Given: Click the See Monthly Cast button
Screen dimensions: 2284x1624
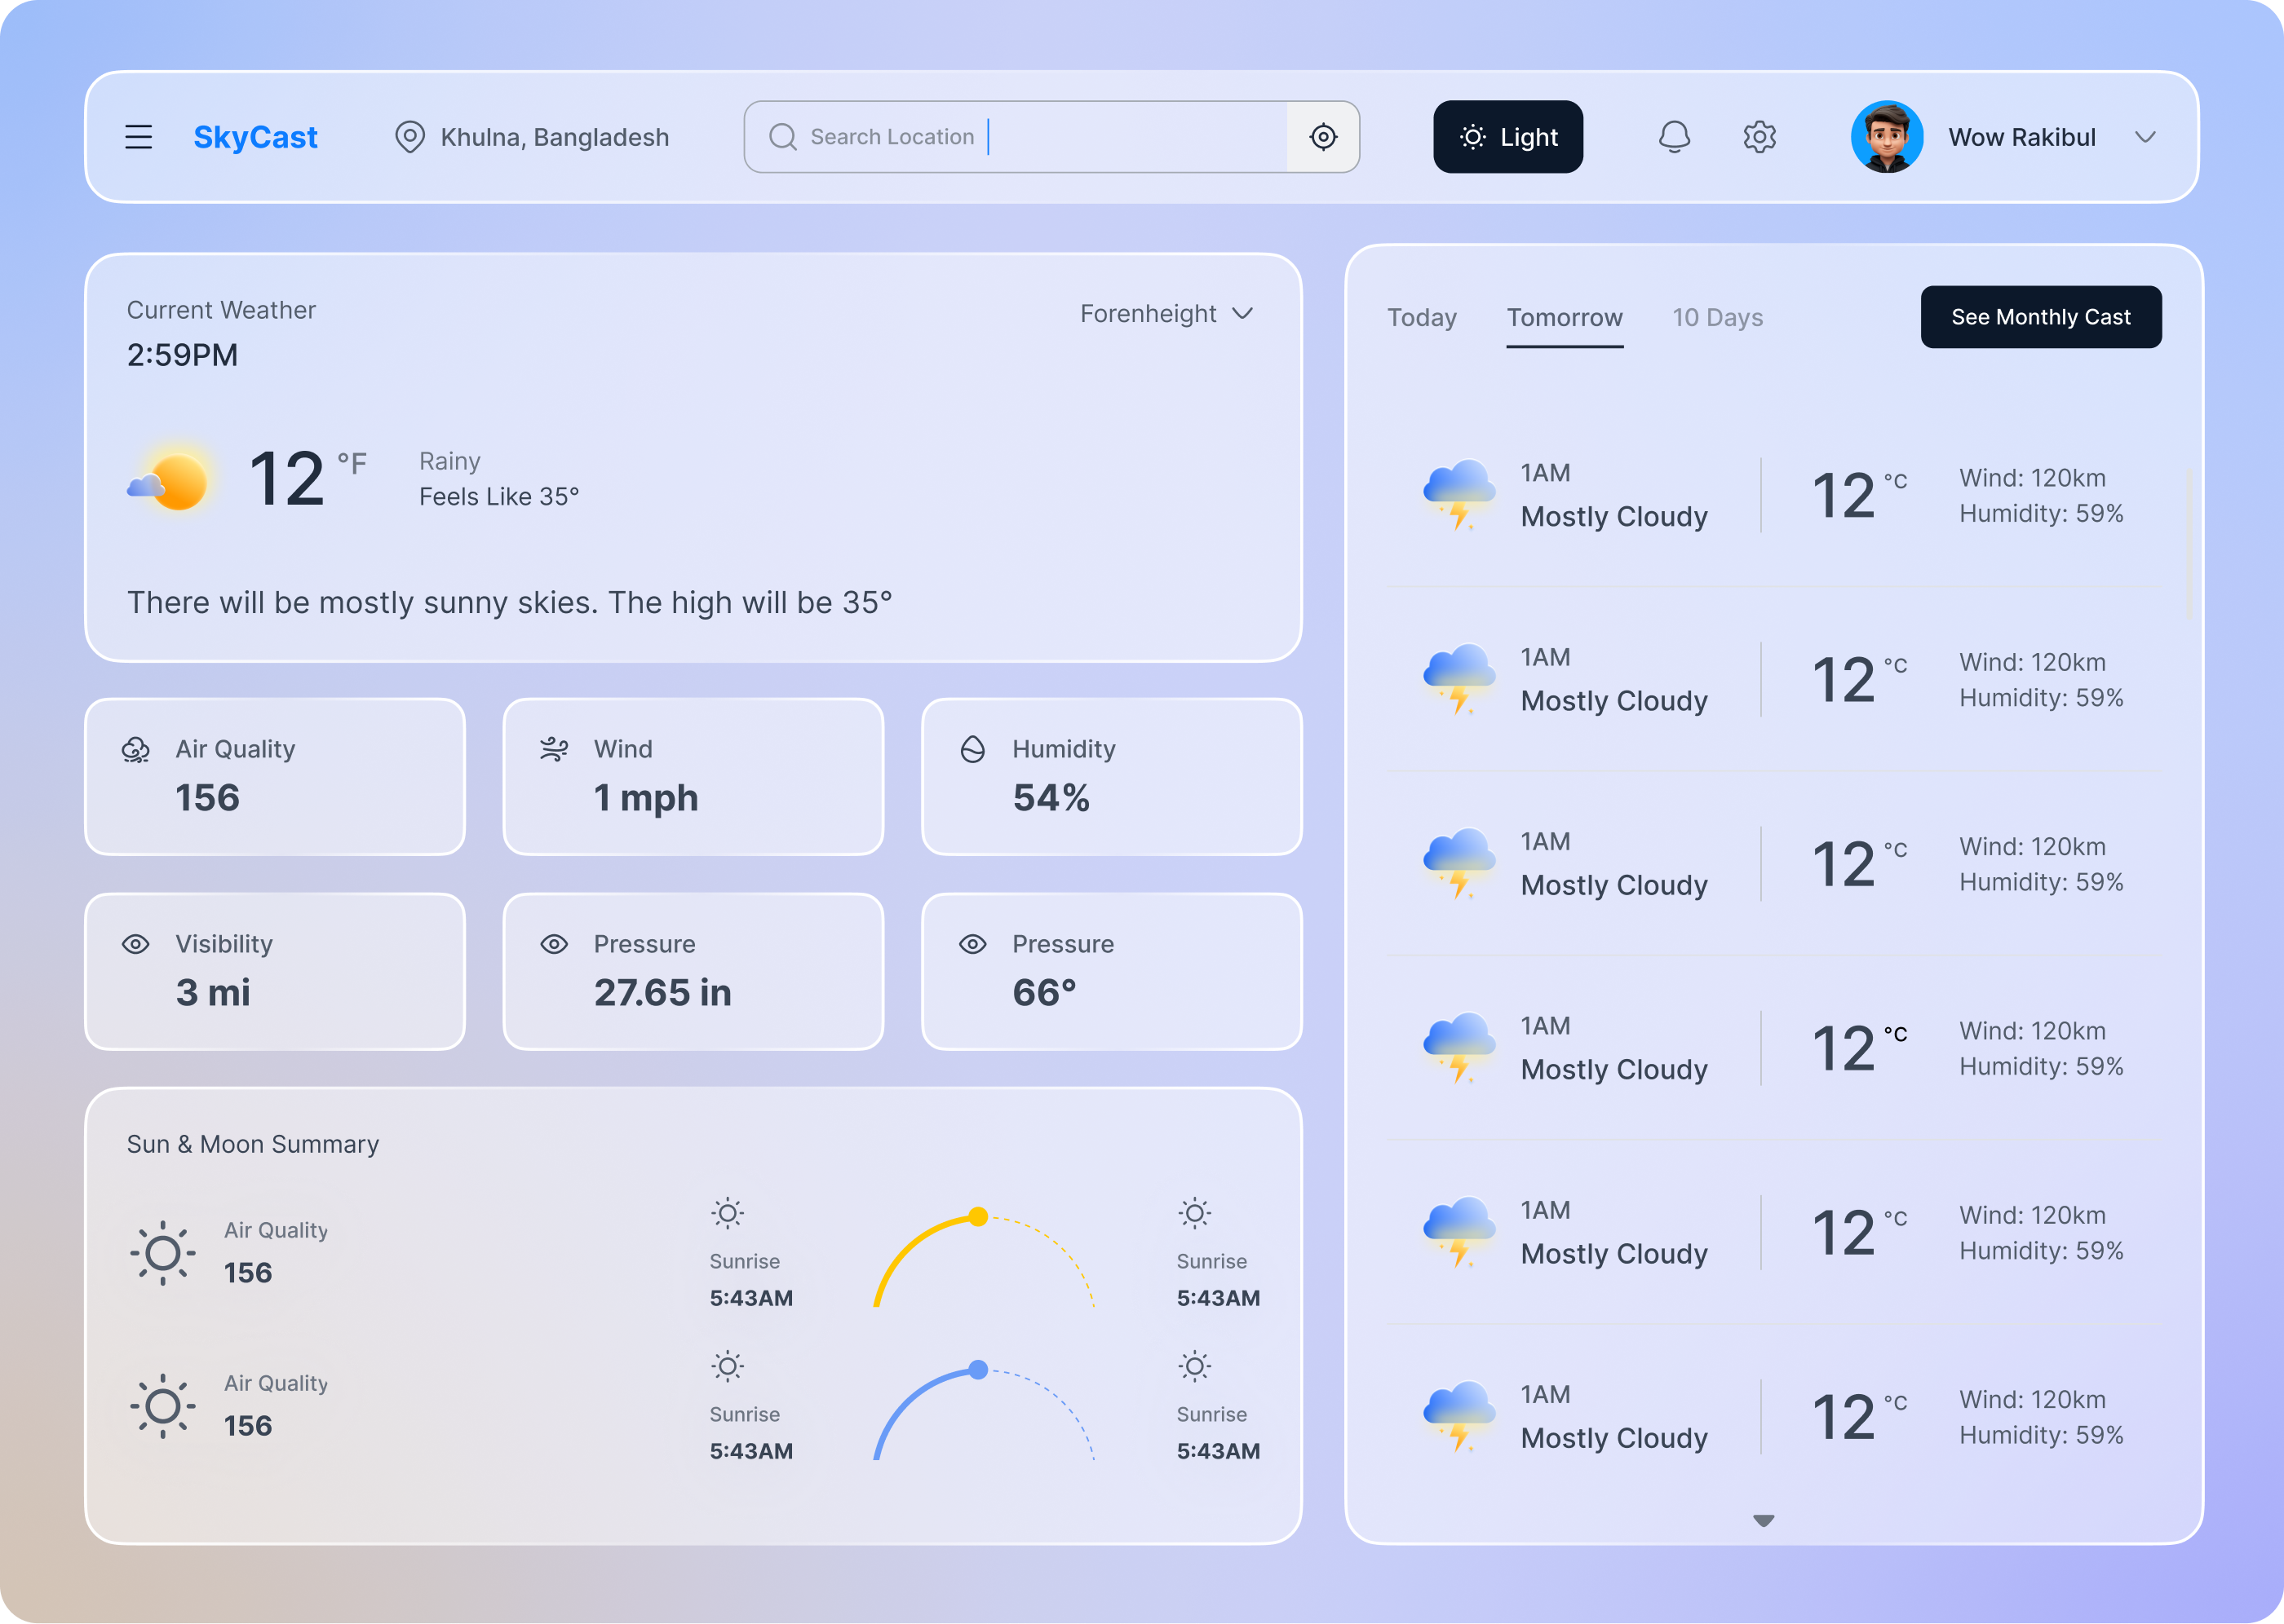Looking at the screenshot, I should pos(2041,317).
